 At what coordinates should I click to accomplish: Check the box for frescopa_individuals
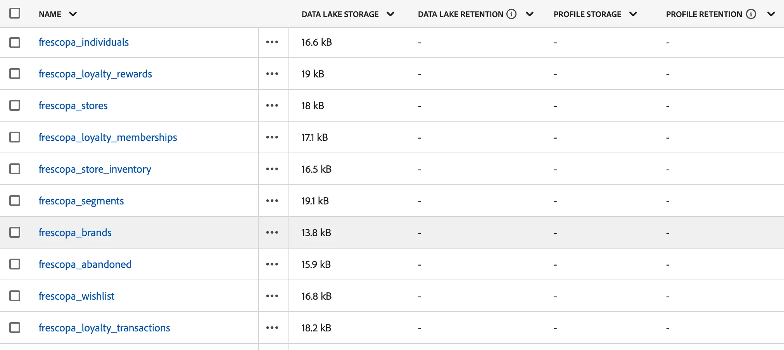(x=15, y=42)
